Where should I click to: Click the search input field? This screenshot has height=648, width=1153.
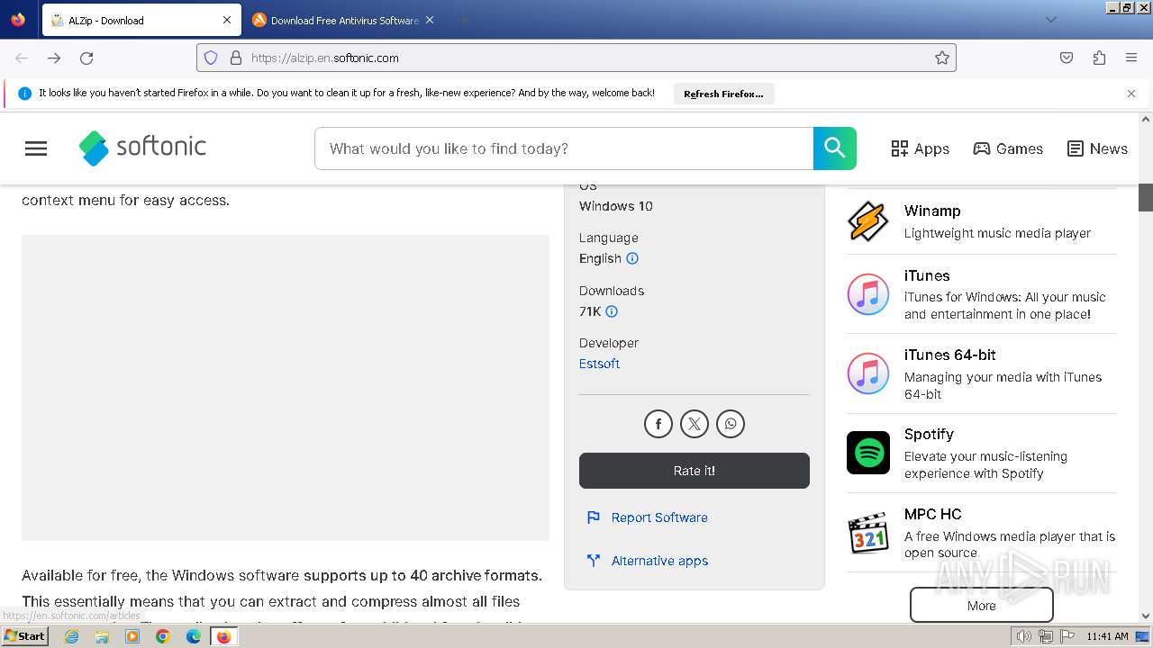point(564,148)
